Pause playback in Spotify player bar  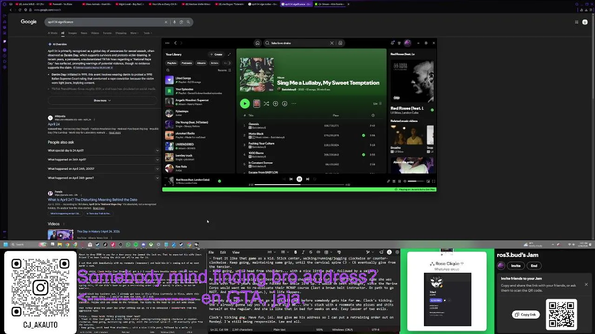tap(299, 179)
